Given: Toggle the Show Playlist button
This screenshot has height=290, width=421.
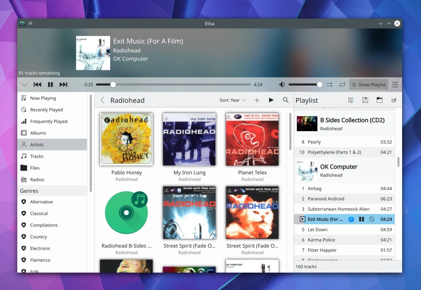Looking at the screenshot, I should click(x=369, y=85).
